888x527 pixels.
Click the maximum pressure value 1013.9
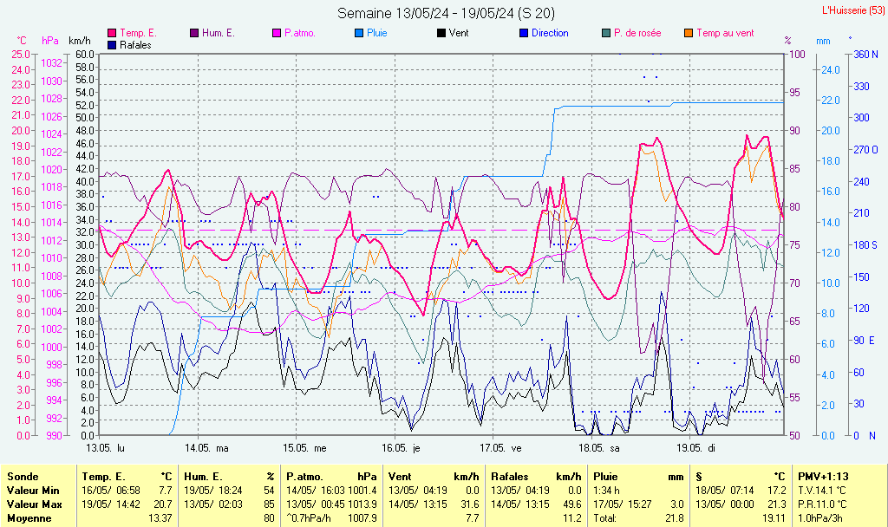tap(363, 504)
